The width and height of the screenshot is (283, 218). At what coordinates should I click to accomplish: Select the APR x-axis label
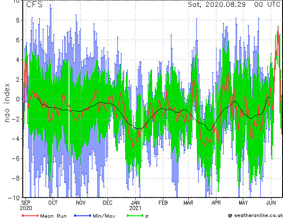[x=216, y=203]
